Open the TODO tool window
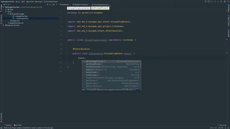 pyautogui.click(x=18, y=125)
